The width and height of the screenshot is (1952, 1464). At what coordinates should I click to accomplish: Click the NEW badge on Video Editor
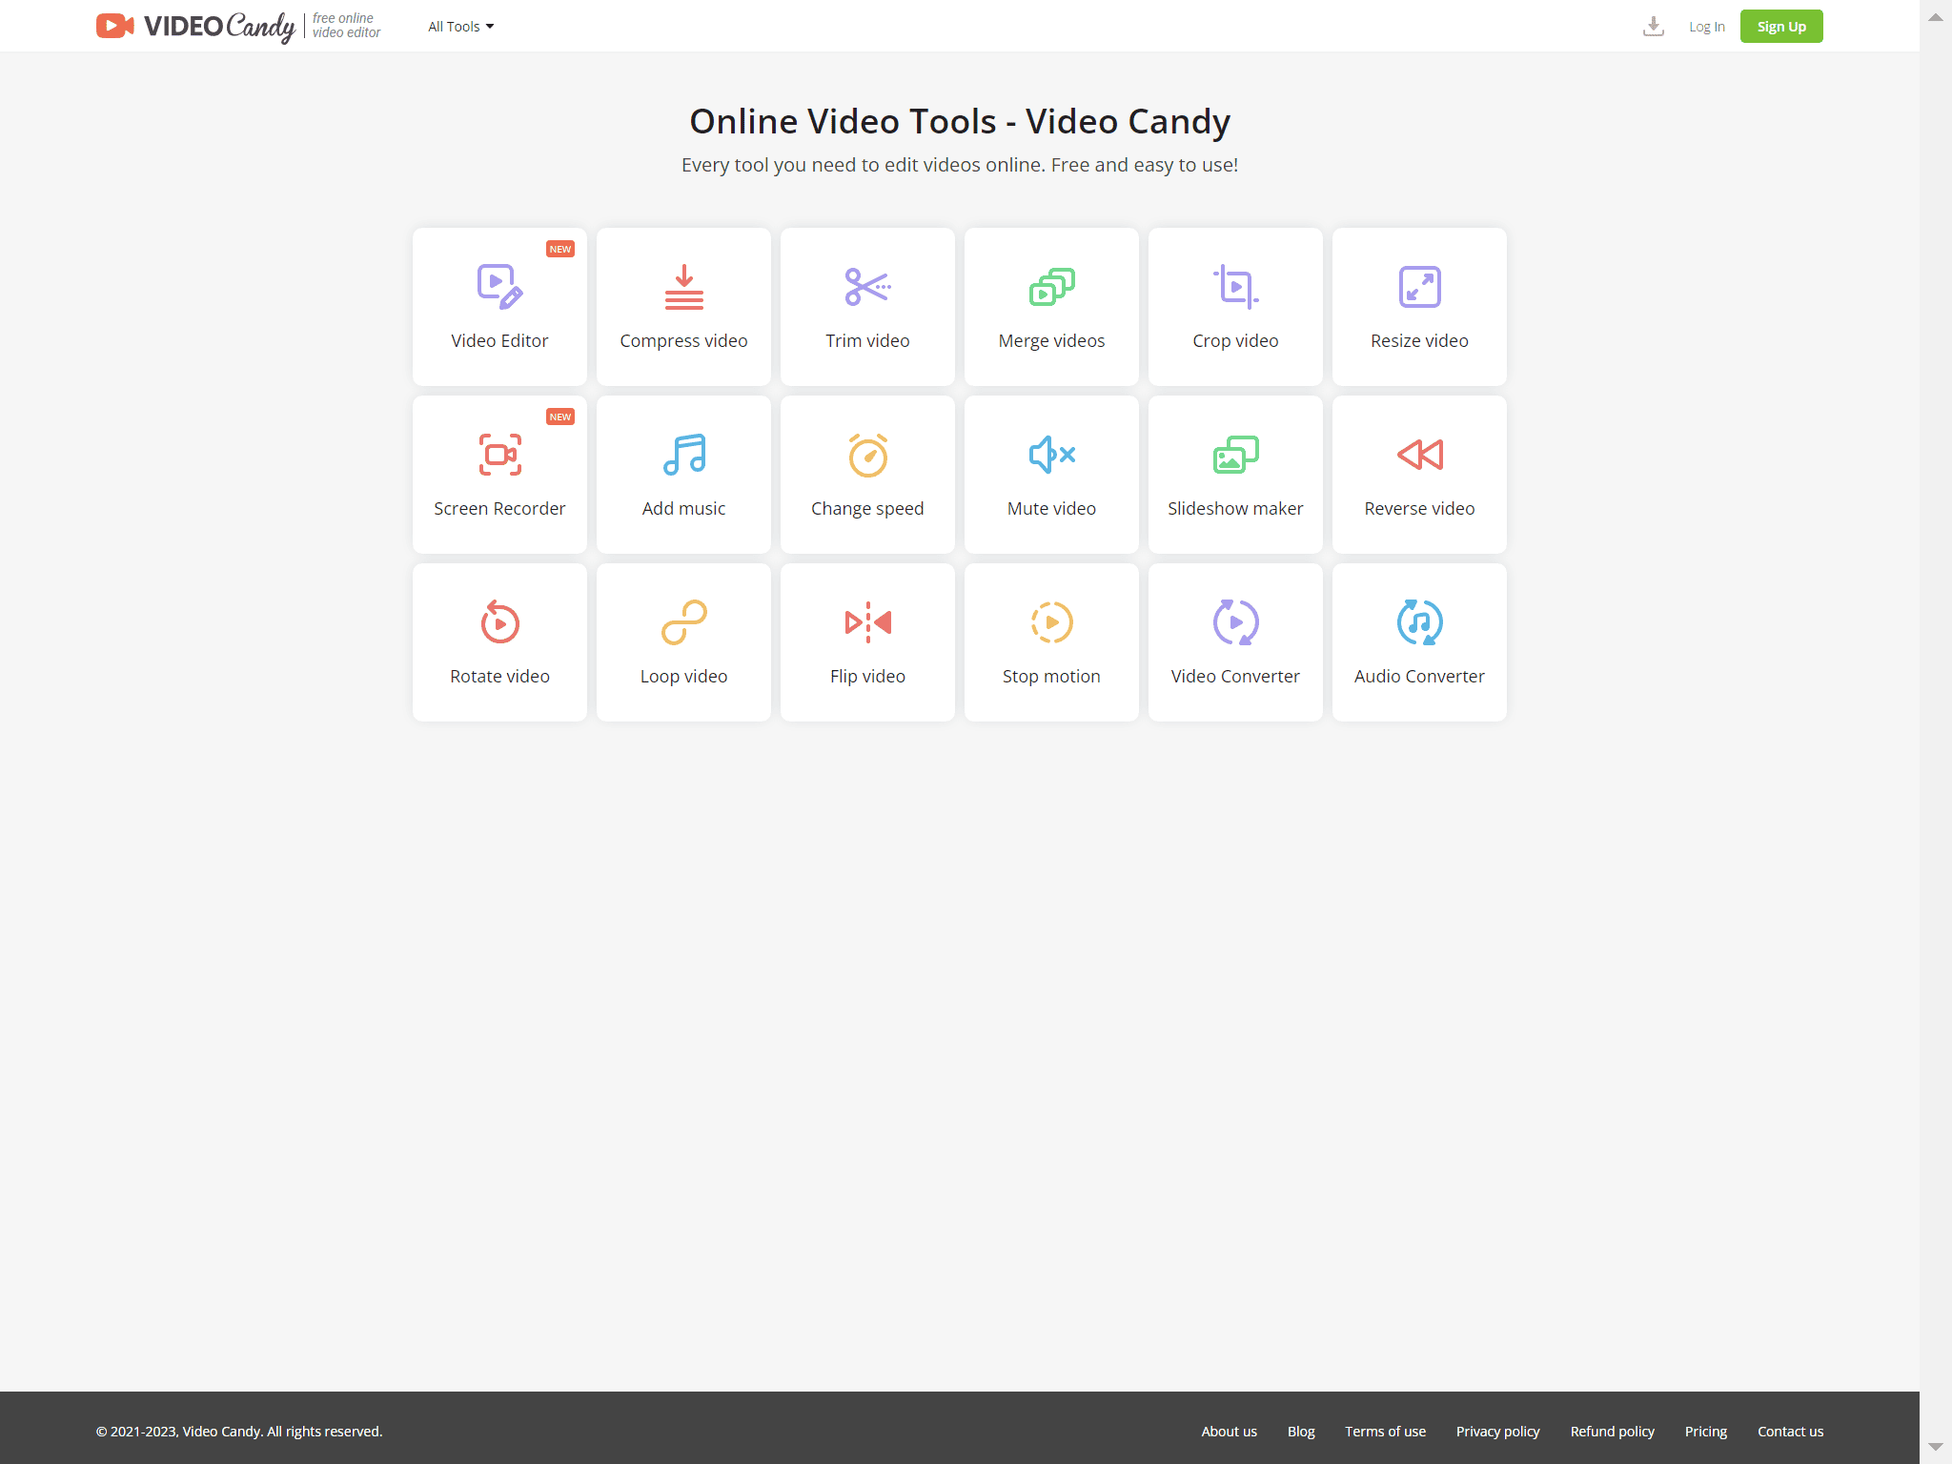coord(560,249)
